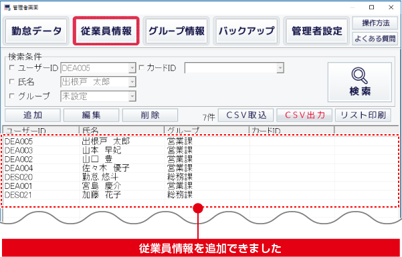Click the name 出根戸 太郎 in the list
402x257 pixels.
pos(106,141)
